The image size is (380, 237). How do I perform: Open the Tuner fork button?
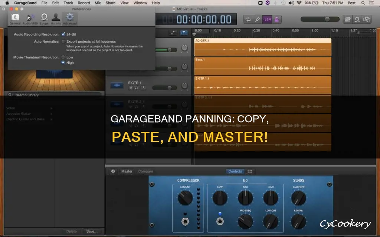click(258, 19)
